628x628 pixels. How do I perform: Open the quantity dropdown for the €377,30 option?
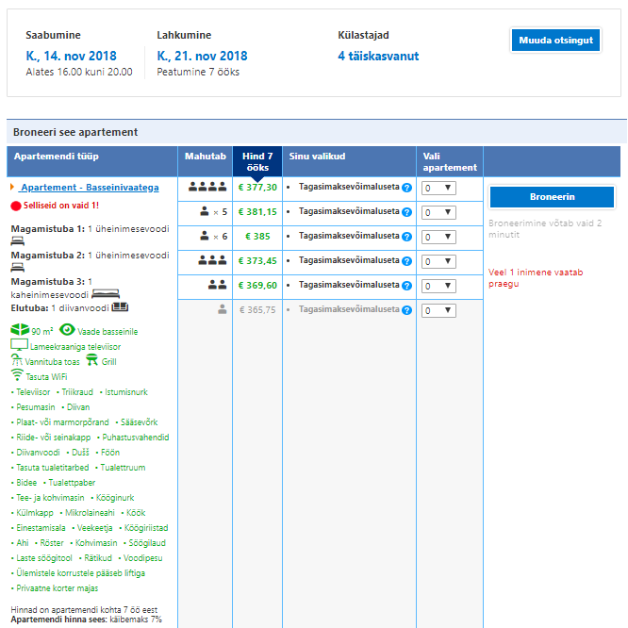[x=438, y=188]
